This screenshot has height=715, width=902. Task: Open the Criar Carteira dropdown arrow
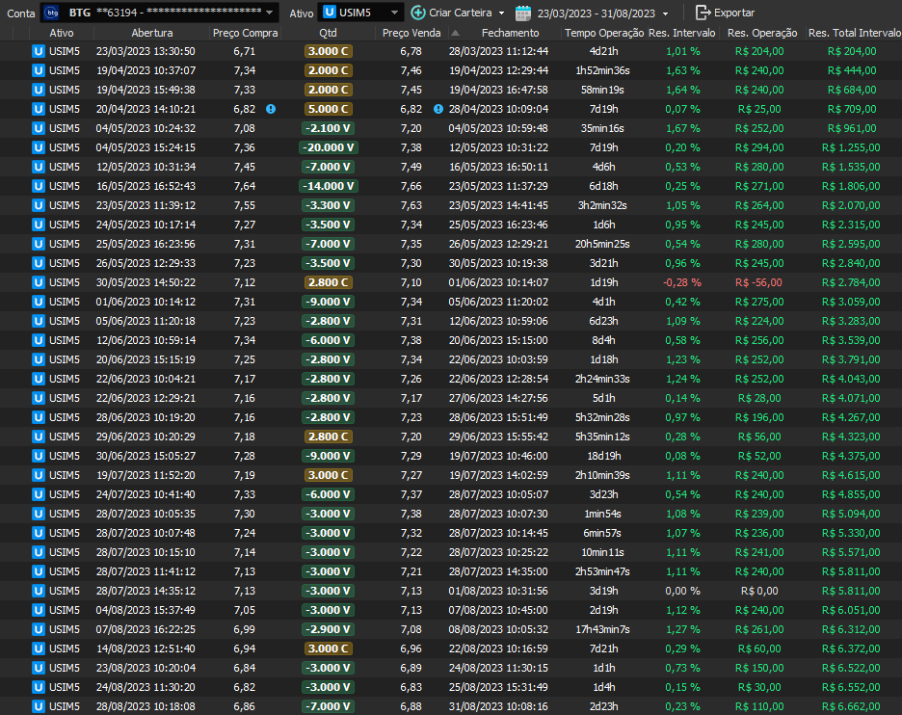502,13
